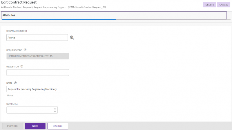This screenshot has height=130, width=232.
Task: Click the Organization Unit search magnifier icon
Action: tap(72, 37)
